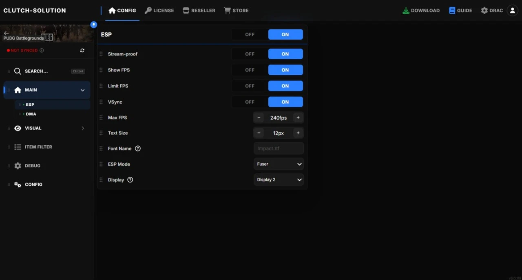This screenshot has height=280, width=522.
Task: Turn Show FPS off
Action: point(250,70)
